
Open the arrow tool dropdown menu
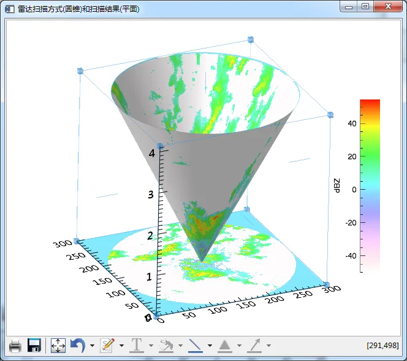coord(268,346)
